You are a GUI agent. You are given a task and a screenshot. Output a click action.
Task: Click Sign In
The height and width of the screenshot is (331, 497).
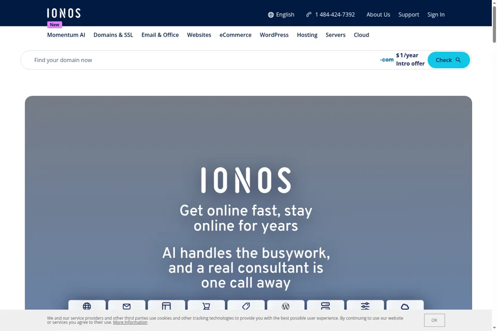pyautogui.click(x=436, y=14)
